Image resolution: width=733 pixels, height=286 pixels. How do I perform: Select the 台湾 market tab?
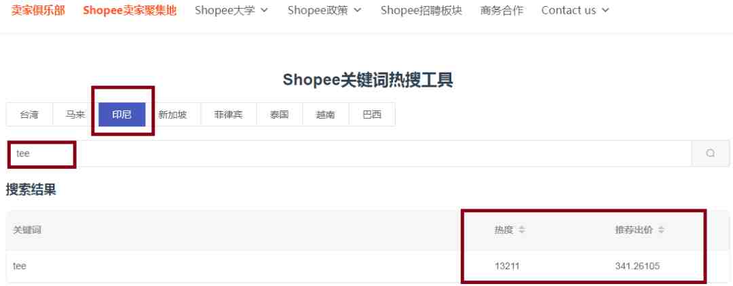(x=29, y=115)
